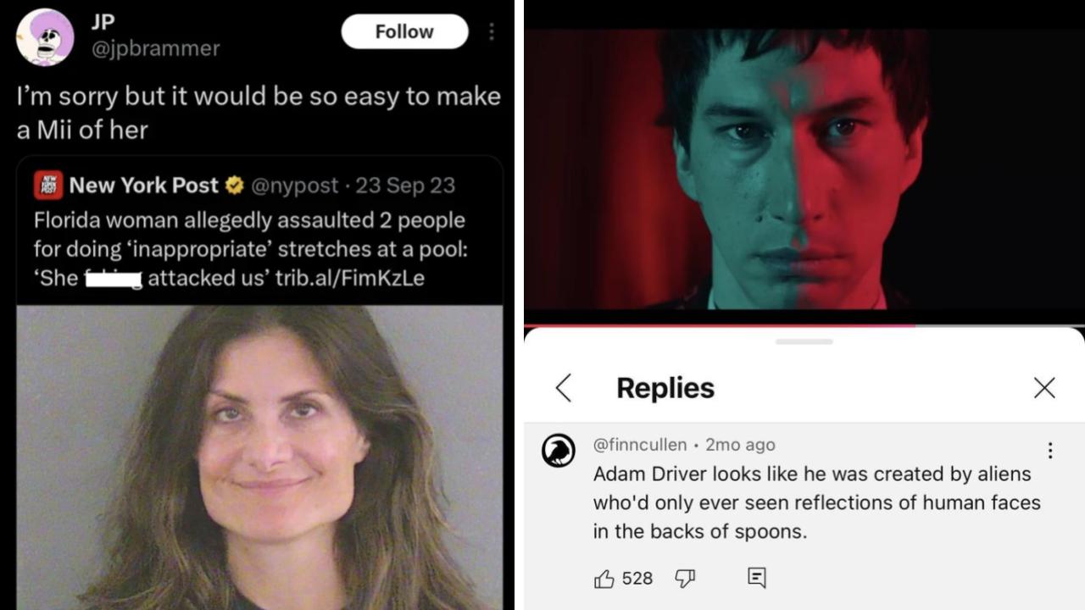Follow the @jpbrammer account

[404, 31]
